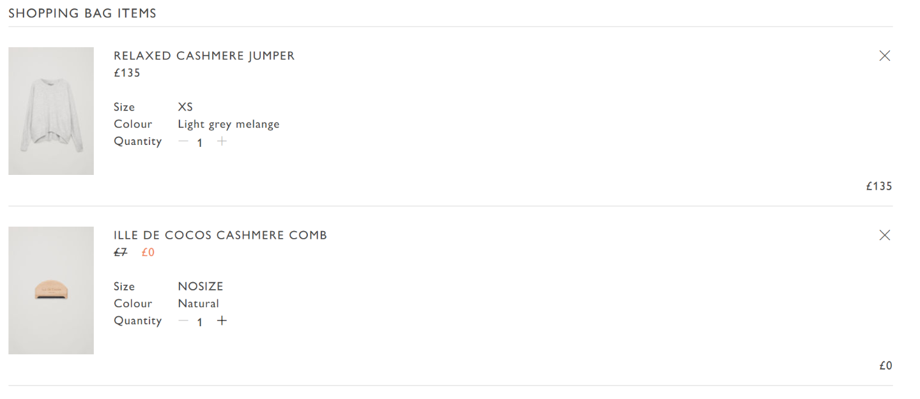Click the £135 jumper line total
Viewport: 920px width, 399px height.
point(879,186)
